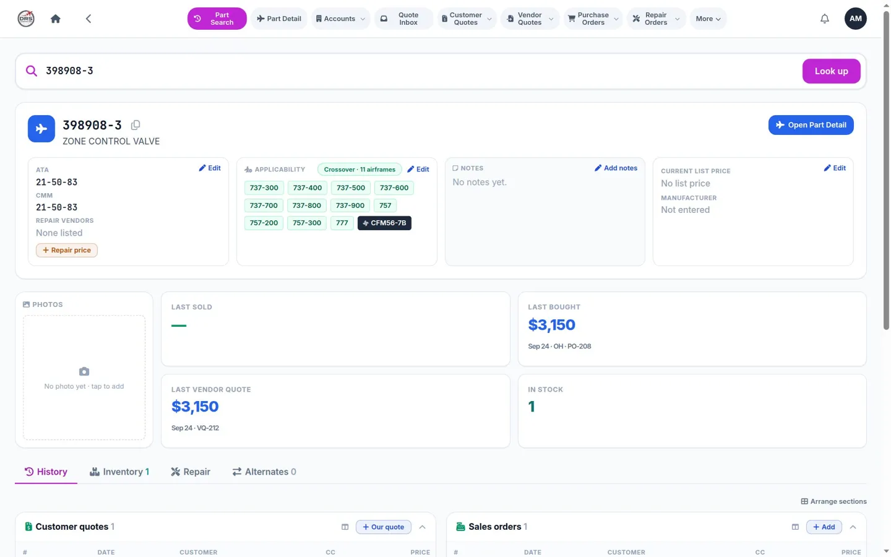Open Part Detail in the navigation
Viewport: 891px width, 557px height.
279,19
